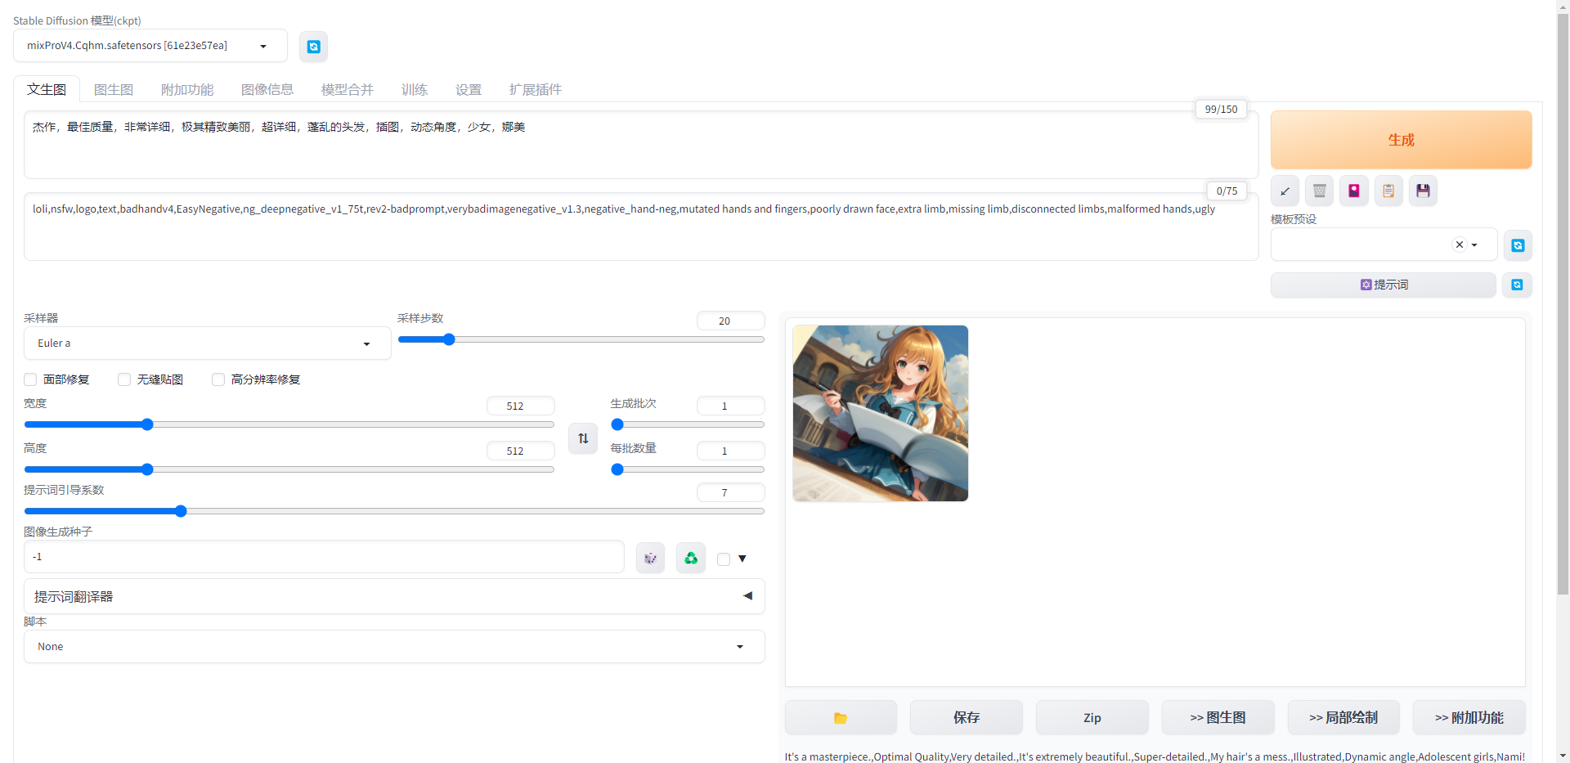Open the 设置 tab

coord(469,89)
